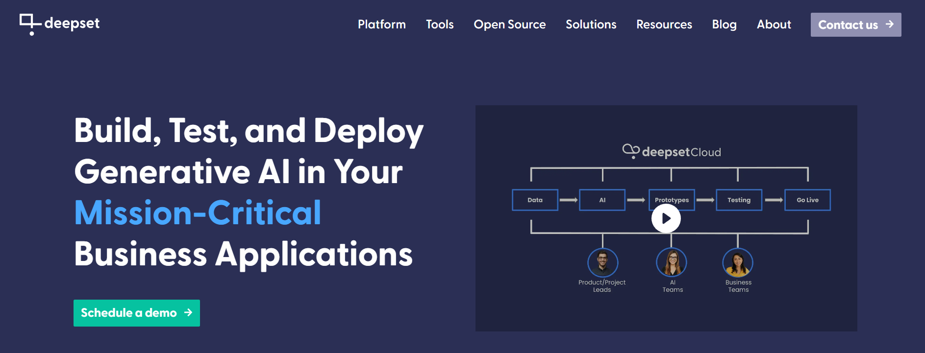Click the Testing box in diagram
Screen dimensions: 925x353
739,200
